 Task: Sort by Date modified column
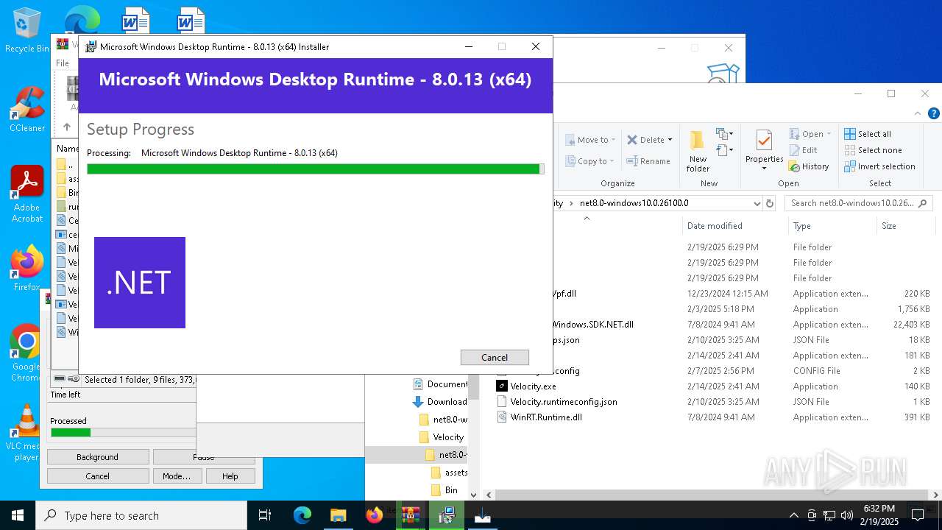[x=715, y=226]
